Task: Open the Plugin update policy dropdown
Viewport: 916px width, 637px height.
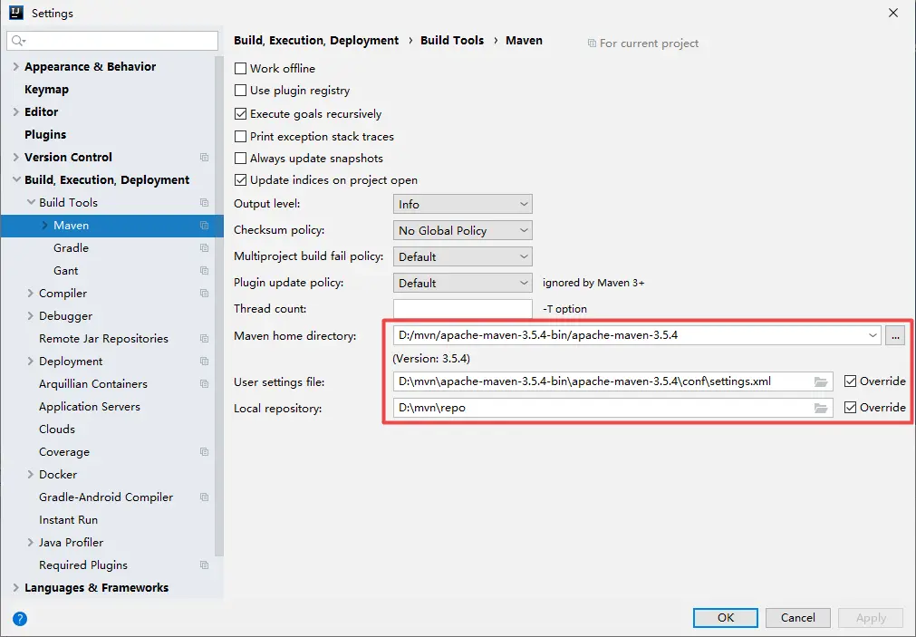Action: (x=463, y=283)
